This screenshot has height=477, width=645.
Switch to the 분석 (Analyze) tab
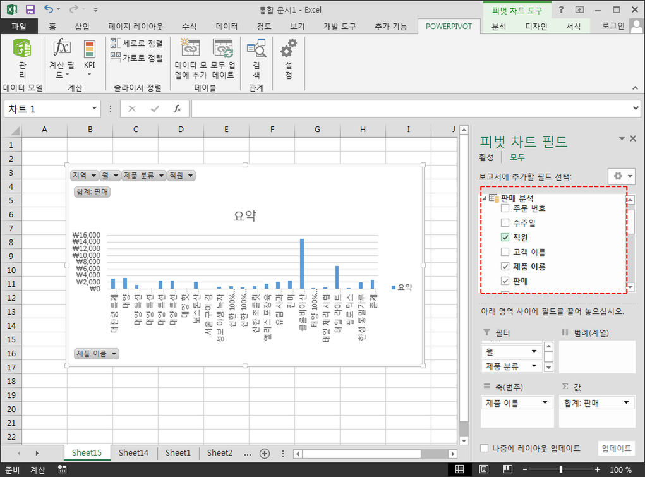pyautogui.click(x=498, y=27)
